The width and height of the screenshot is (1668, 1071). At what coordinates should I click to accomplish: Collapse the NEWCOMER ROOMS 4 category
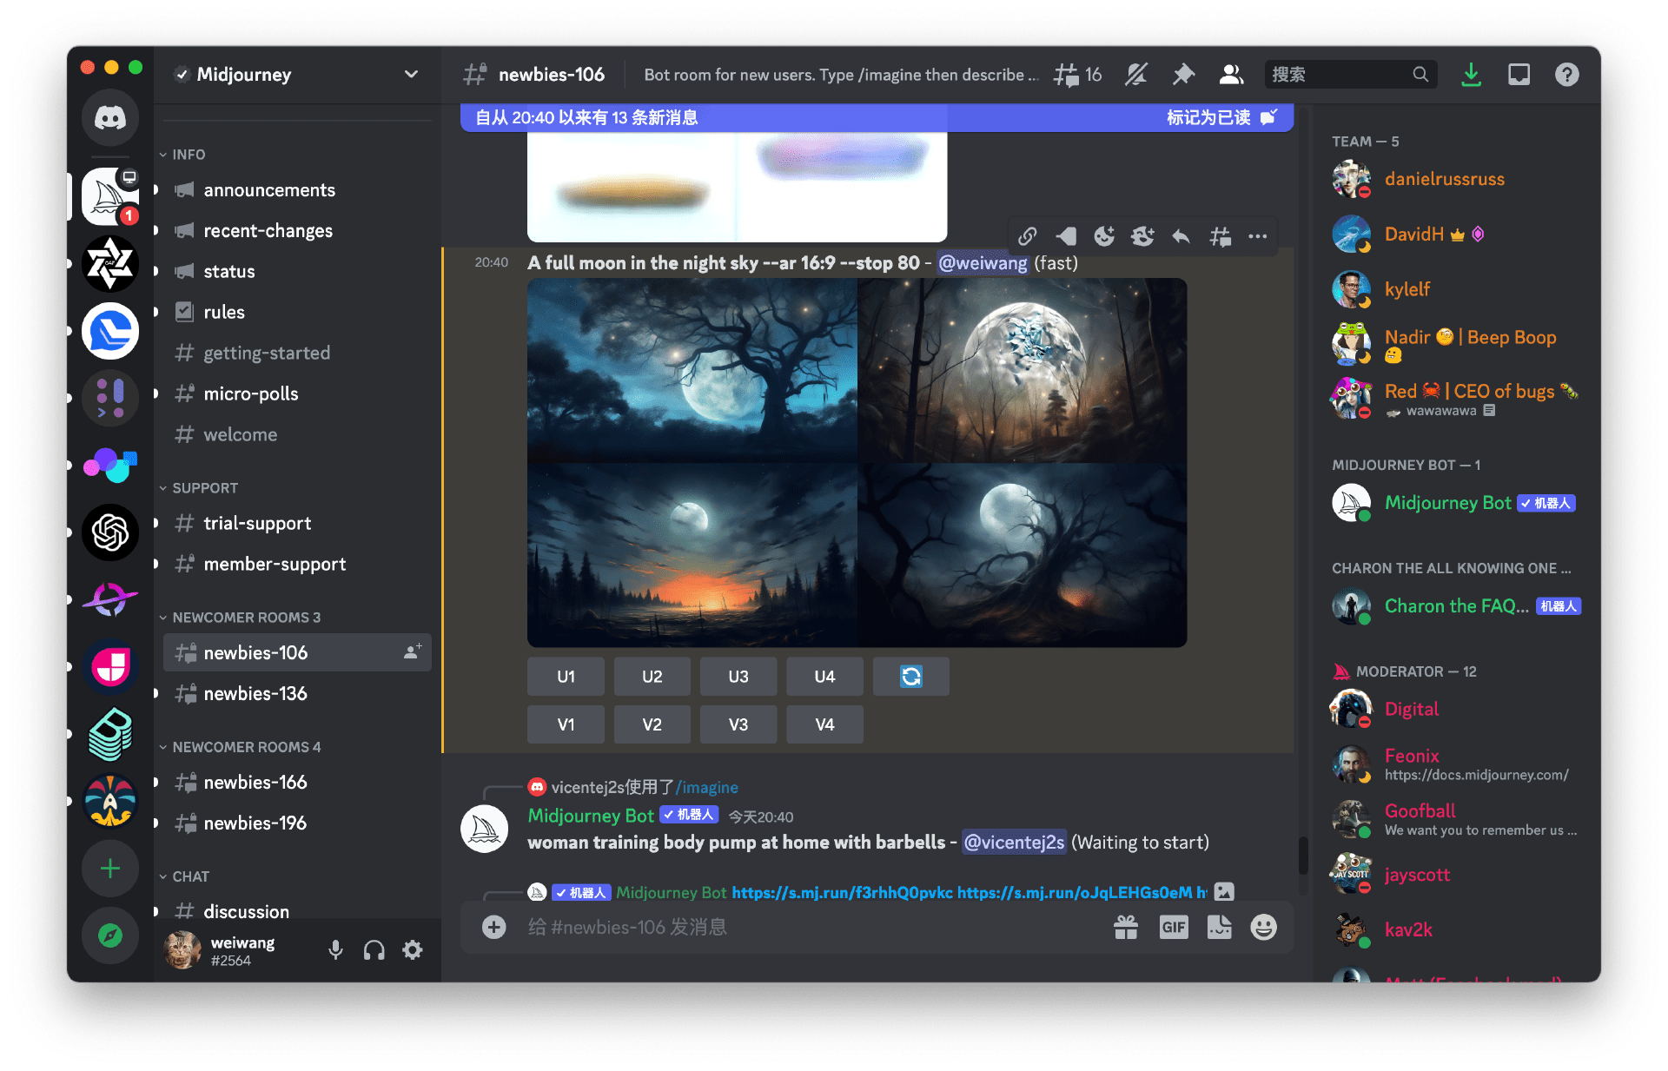pyautogui.click(x=246, y=747)
